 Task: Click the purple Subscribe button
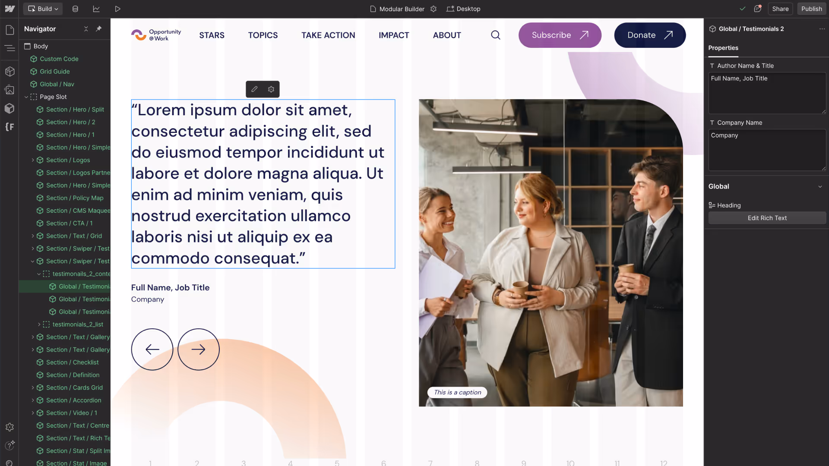[560, 35]
